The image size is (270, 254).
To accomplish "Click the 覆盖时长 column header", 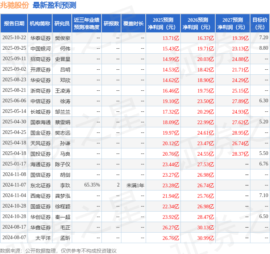I will click(133, 24).
